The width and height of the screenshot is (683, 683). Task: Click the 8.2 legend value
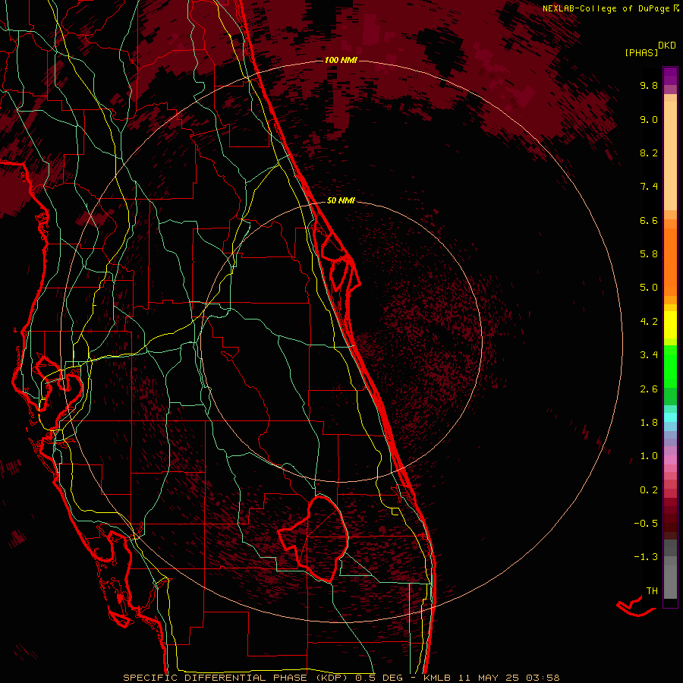pyautogui.click(x=649, y=153)
